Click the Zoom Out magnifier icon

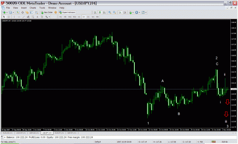pyautogui.click(x=114, y=12)
